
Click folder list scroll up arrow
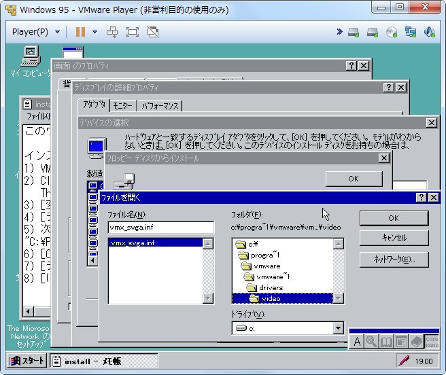[338, 244]
